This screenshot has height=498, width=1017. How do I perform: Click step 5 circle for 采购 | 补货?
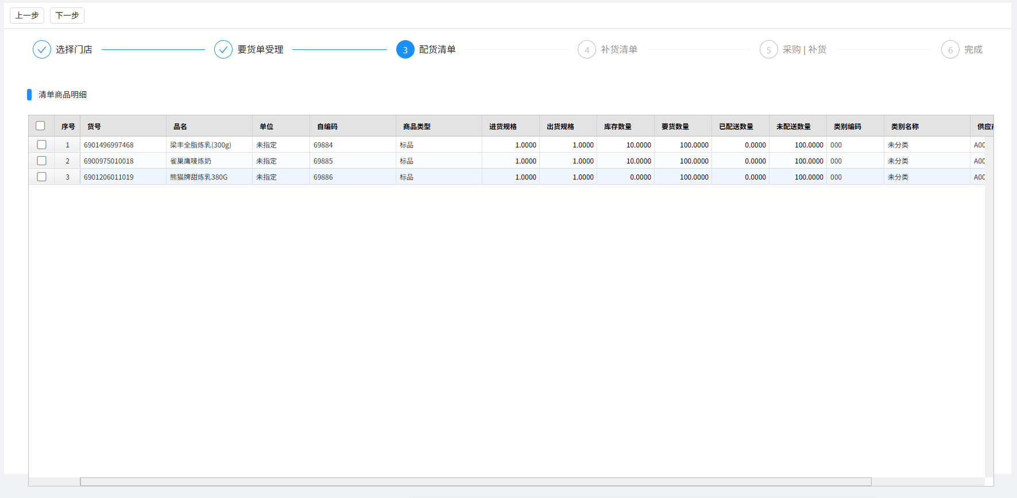[x=769, y=49]
